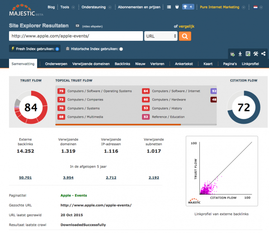Viewport: 269px width, 233px height.
Task: Expand the Pure Internet Marketing account arrow
Action: tap(243, 7)
